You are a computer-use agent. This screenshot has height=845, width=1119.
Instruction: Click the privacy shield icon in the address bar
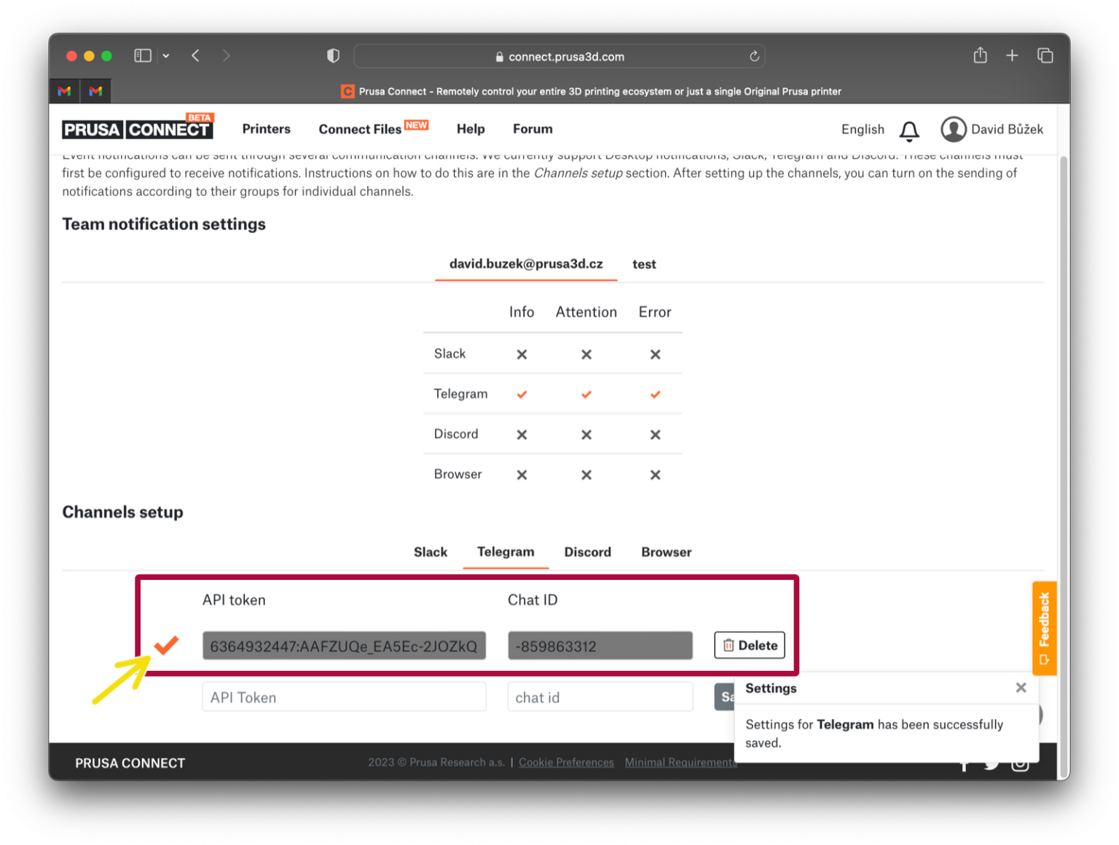tap(333, 55)
